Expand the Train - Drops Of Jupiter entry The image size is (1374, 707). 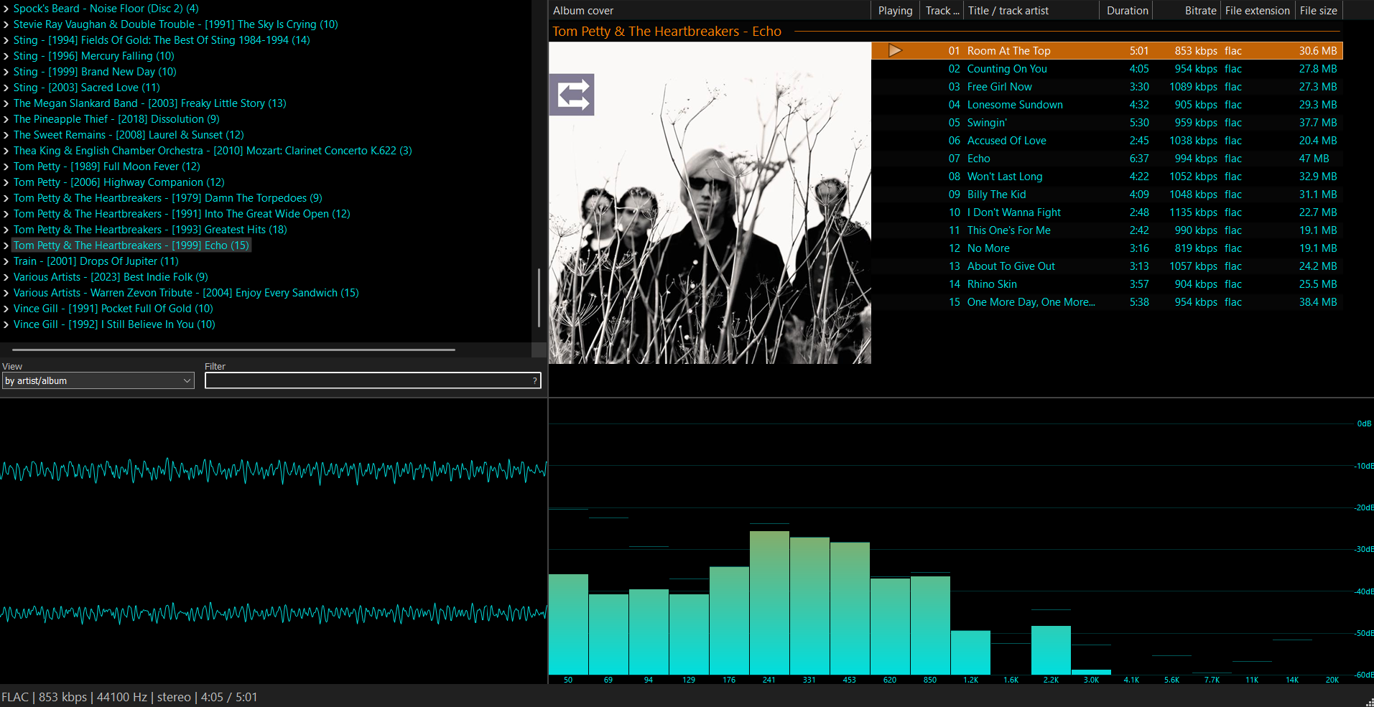click(x=6, y=261)
